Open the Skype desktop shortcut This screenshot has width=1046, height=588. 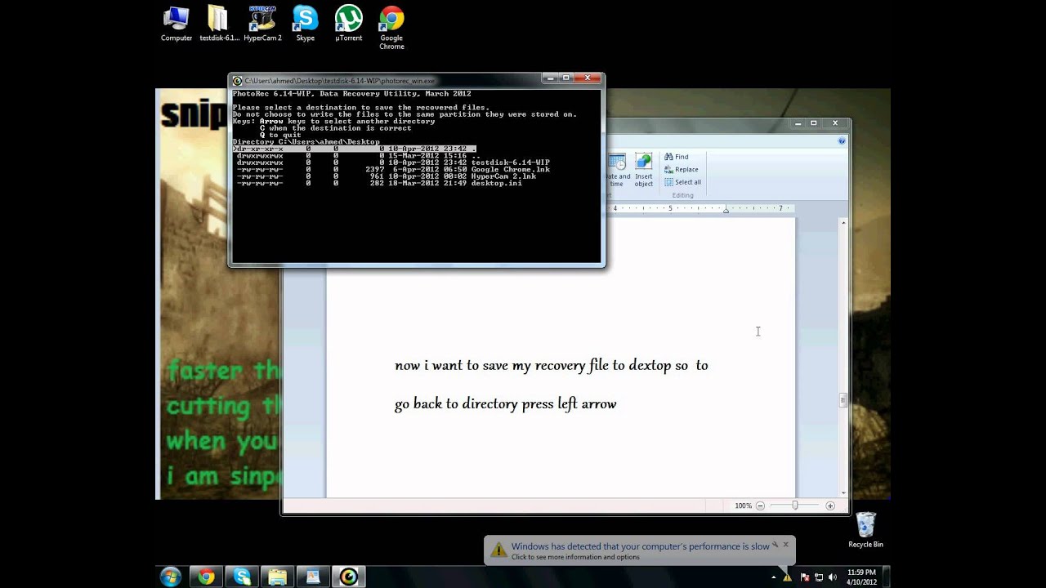click(306, 24)
